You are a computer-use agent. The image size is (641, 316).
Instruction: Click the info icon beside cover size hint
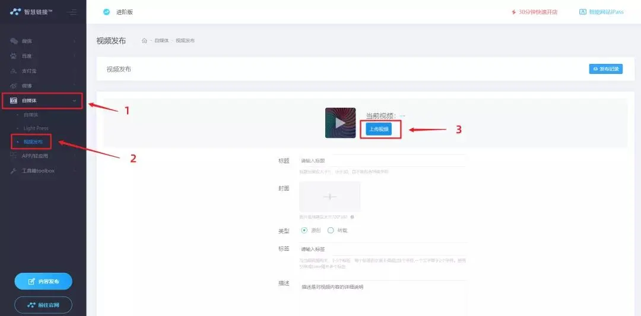352,217
